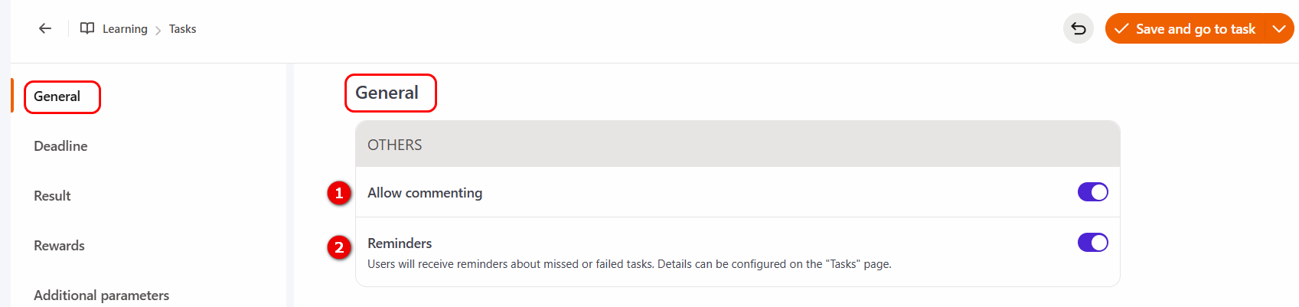The height and width of the screenshot is (307, 1299).
Task: Click the General page heading
Action: click(x=387, y=93)
